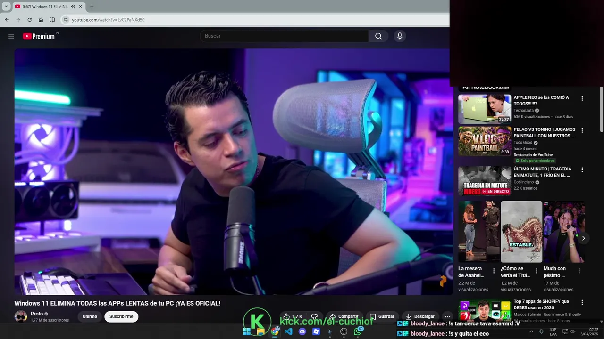This screenshot has width=604, height=339.
Task: Open the VLOG PAINTBALL thumbnail
Action: [x=485, y=141]
